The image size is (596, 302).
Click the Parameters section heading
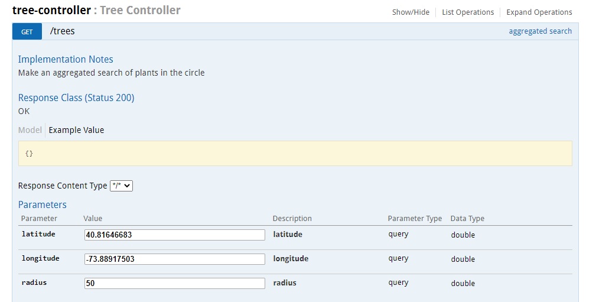[42, 204]
